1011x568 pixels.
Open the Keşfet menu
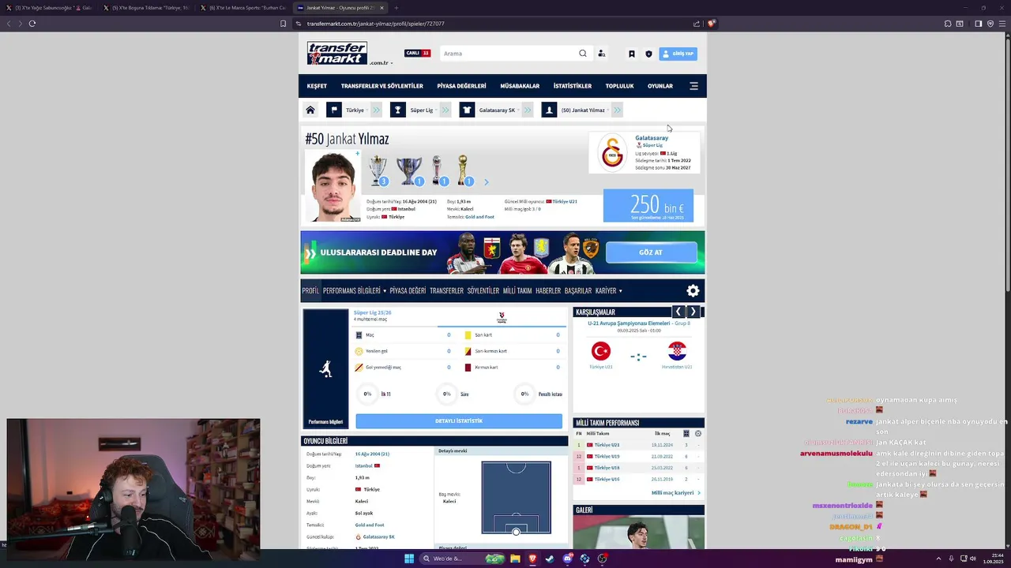click(317, 86)
